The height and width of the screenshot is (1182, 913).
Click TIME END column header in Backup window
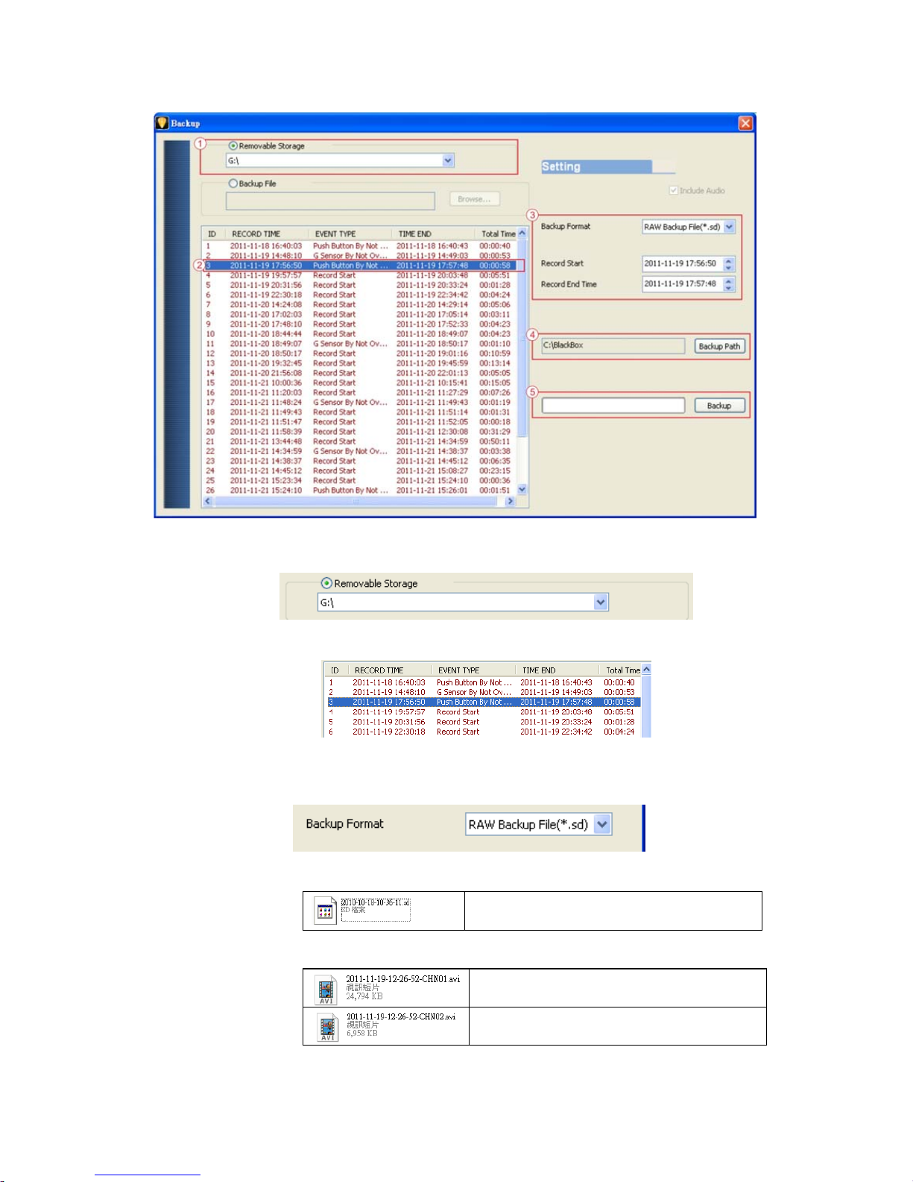click(x=433, y=233)
